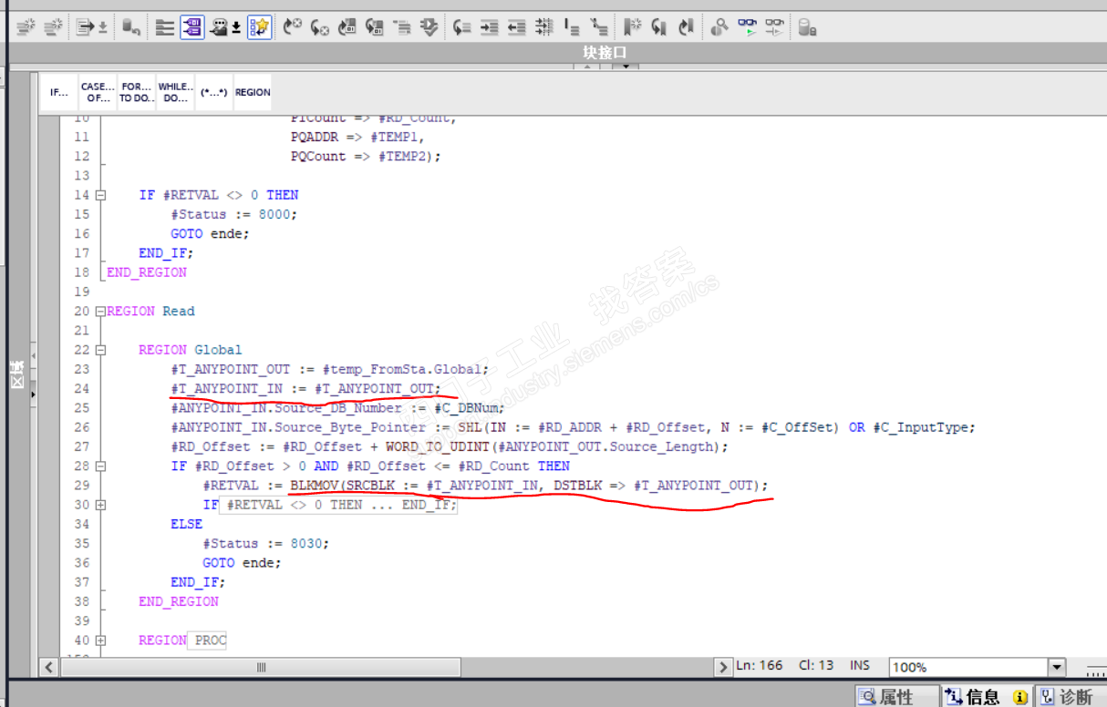Collapse the IF #RD_Offset block line 28
Screen dimensions: 1107x707
(x=100, y=466)
